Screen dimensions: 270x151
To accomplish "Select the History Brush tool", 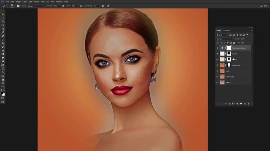I will pyautogui.click(x=3, y=47).
